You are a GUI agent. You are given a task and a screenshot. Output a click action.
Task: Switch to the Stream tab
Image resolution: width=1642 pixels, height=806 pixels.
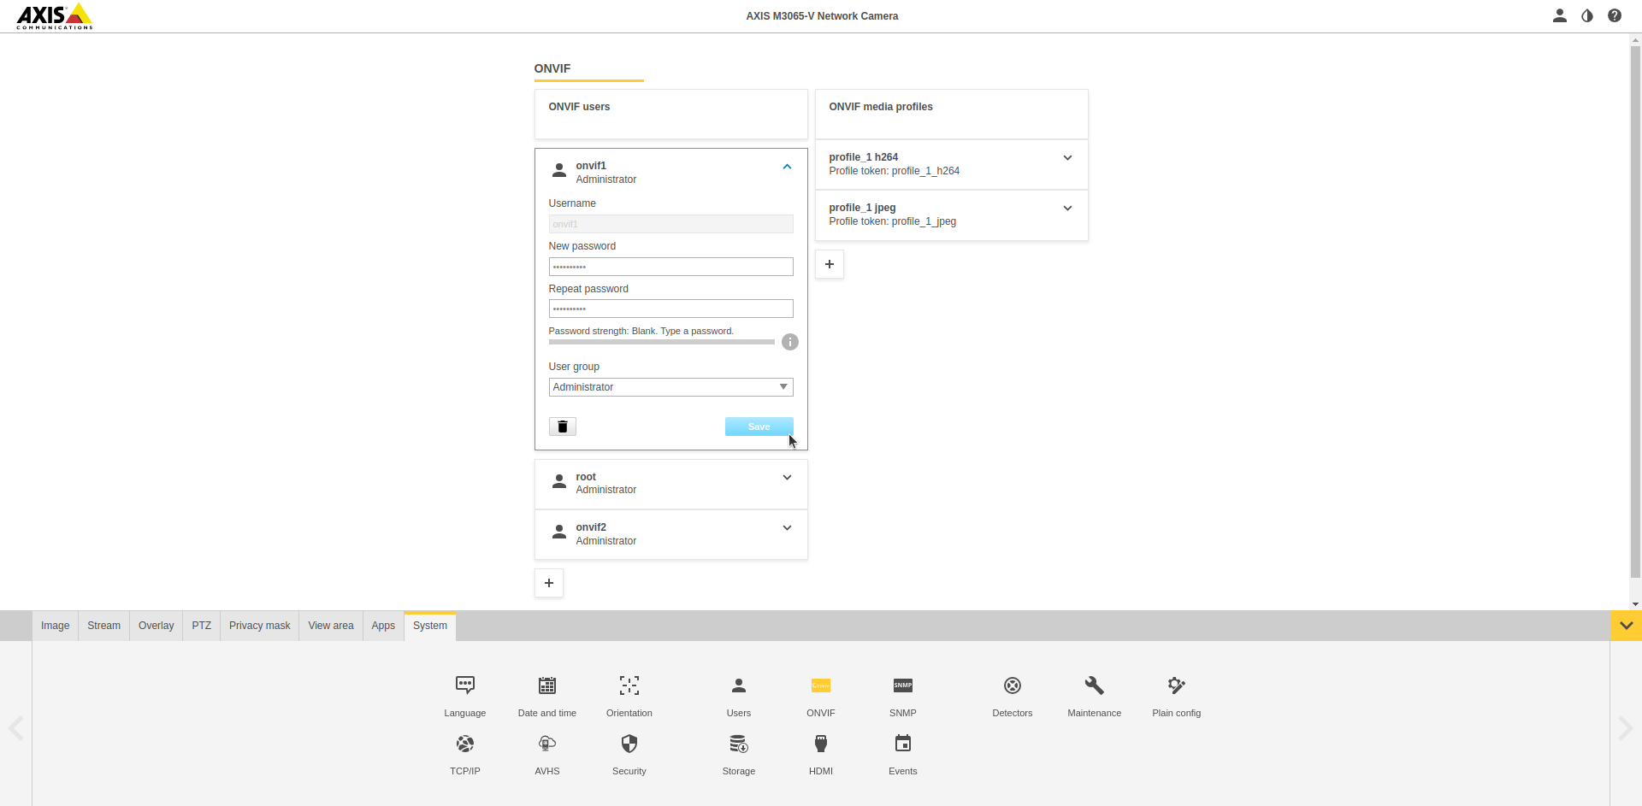coord(103,626)
